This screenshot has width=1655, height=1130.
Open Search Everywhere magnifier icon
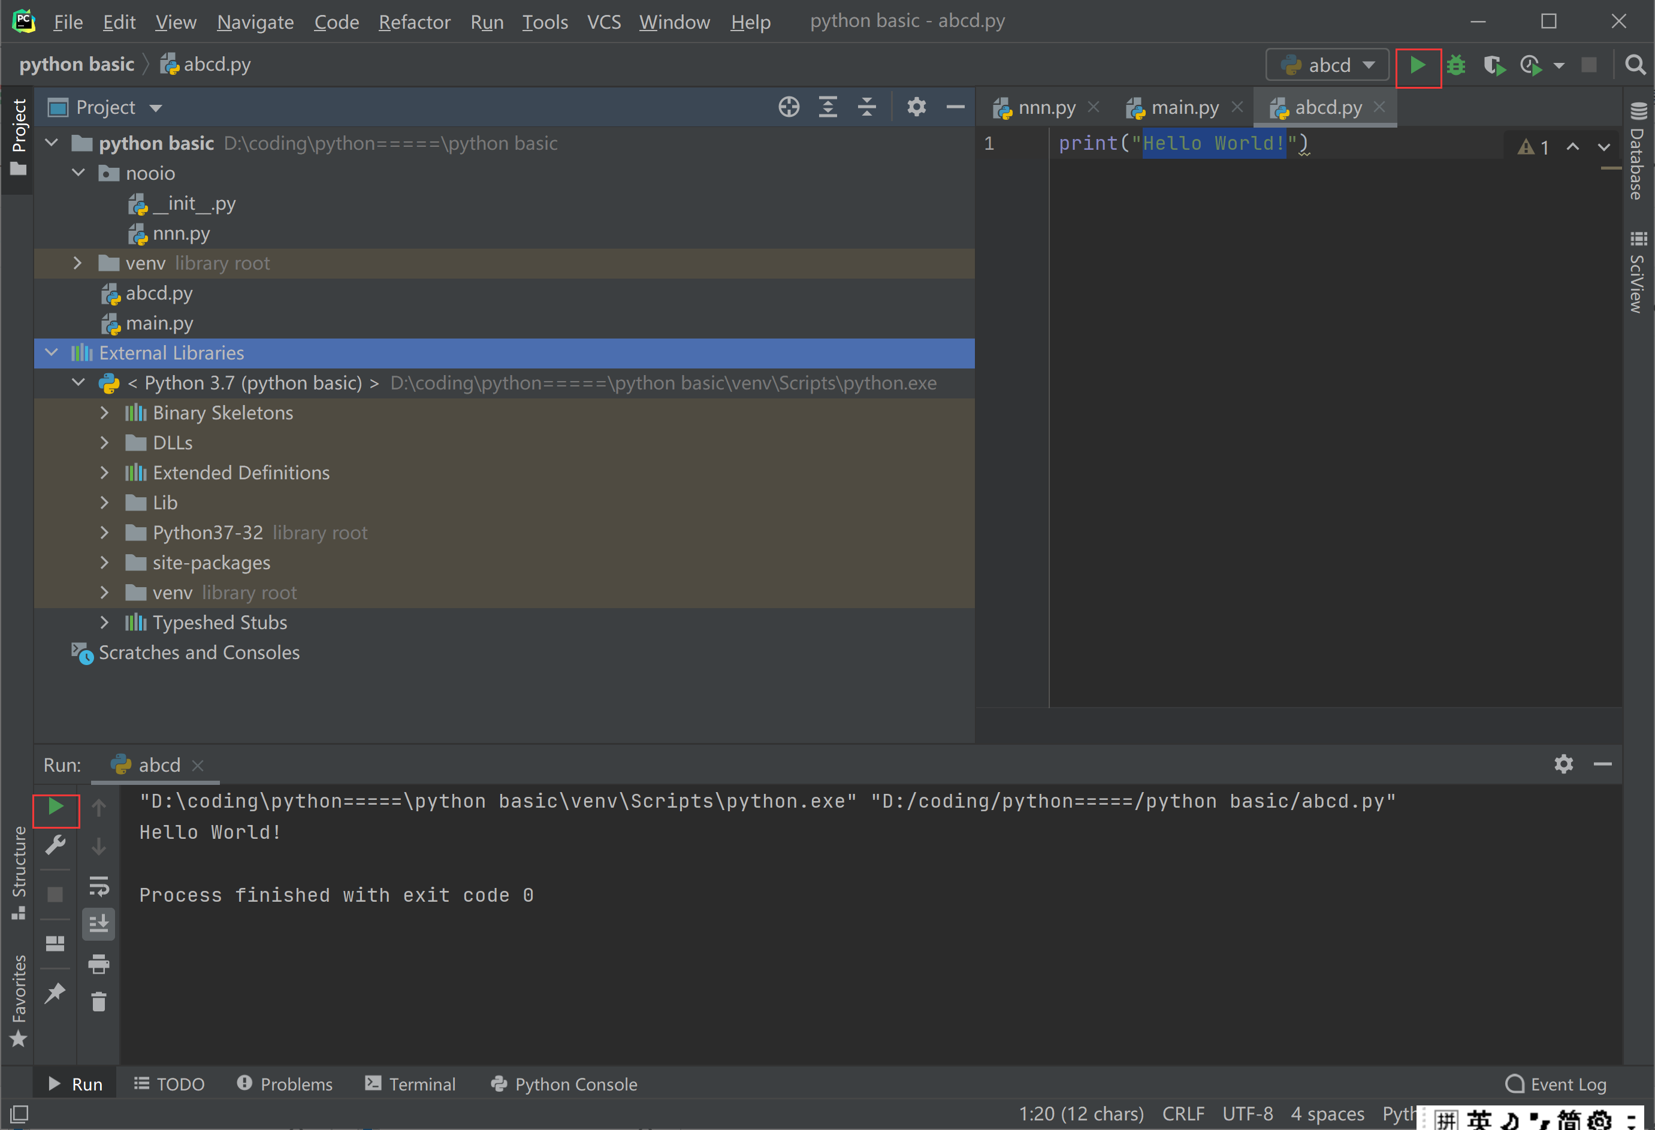pos(1636,65)
